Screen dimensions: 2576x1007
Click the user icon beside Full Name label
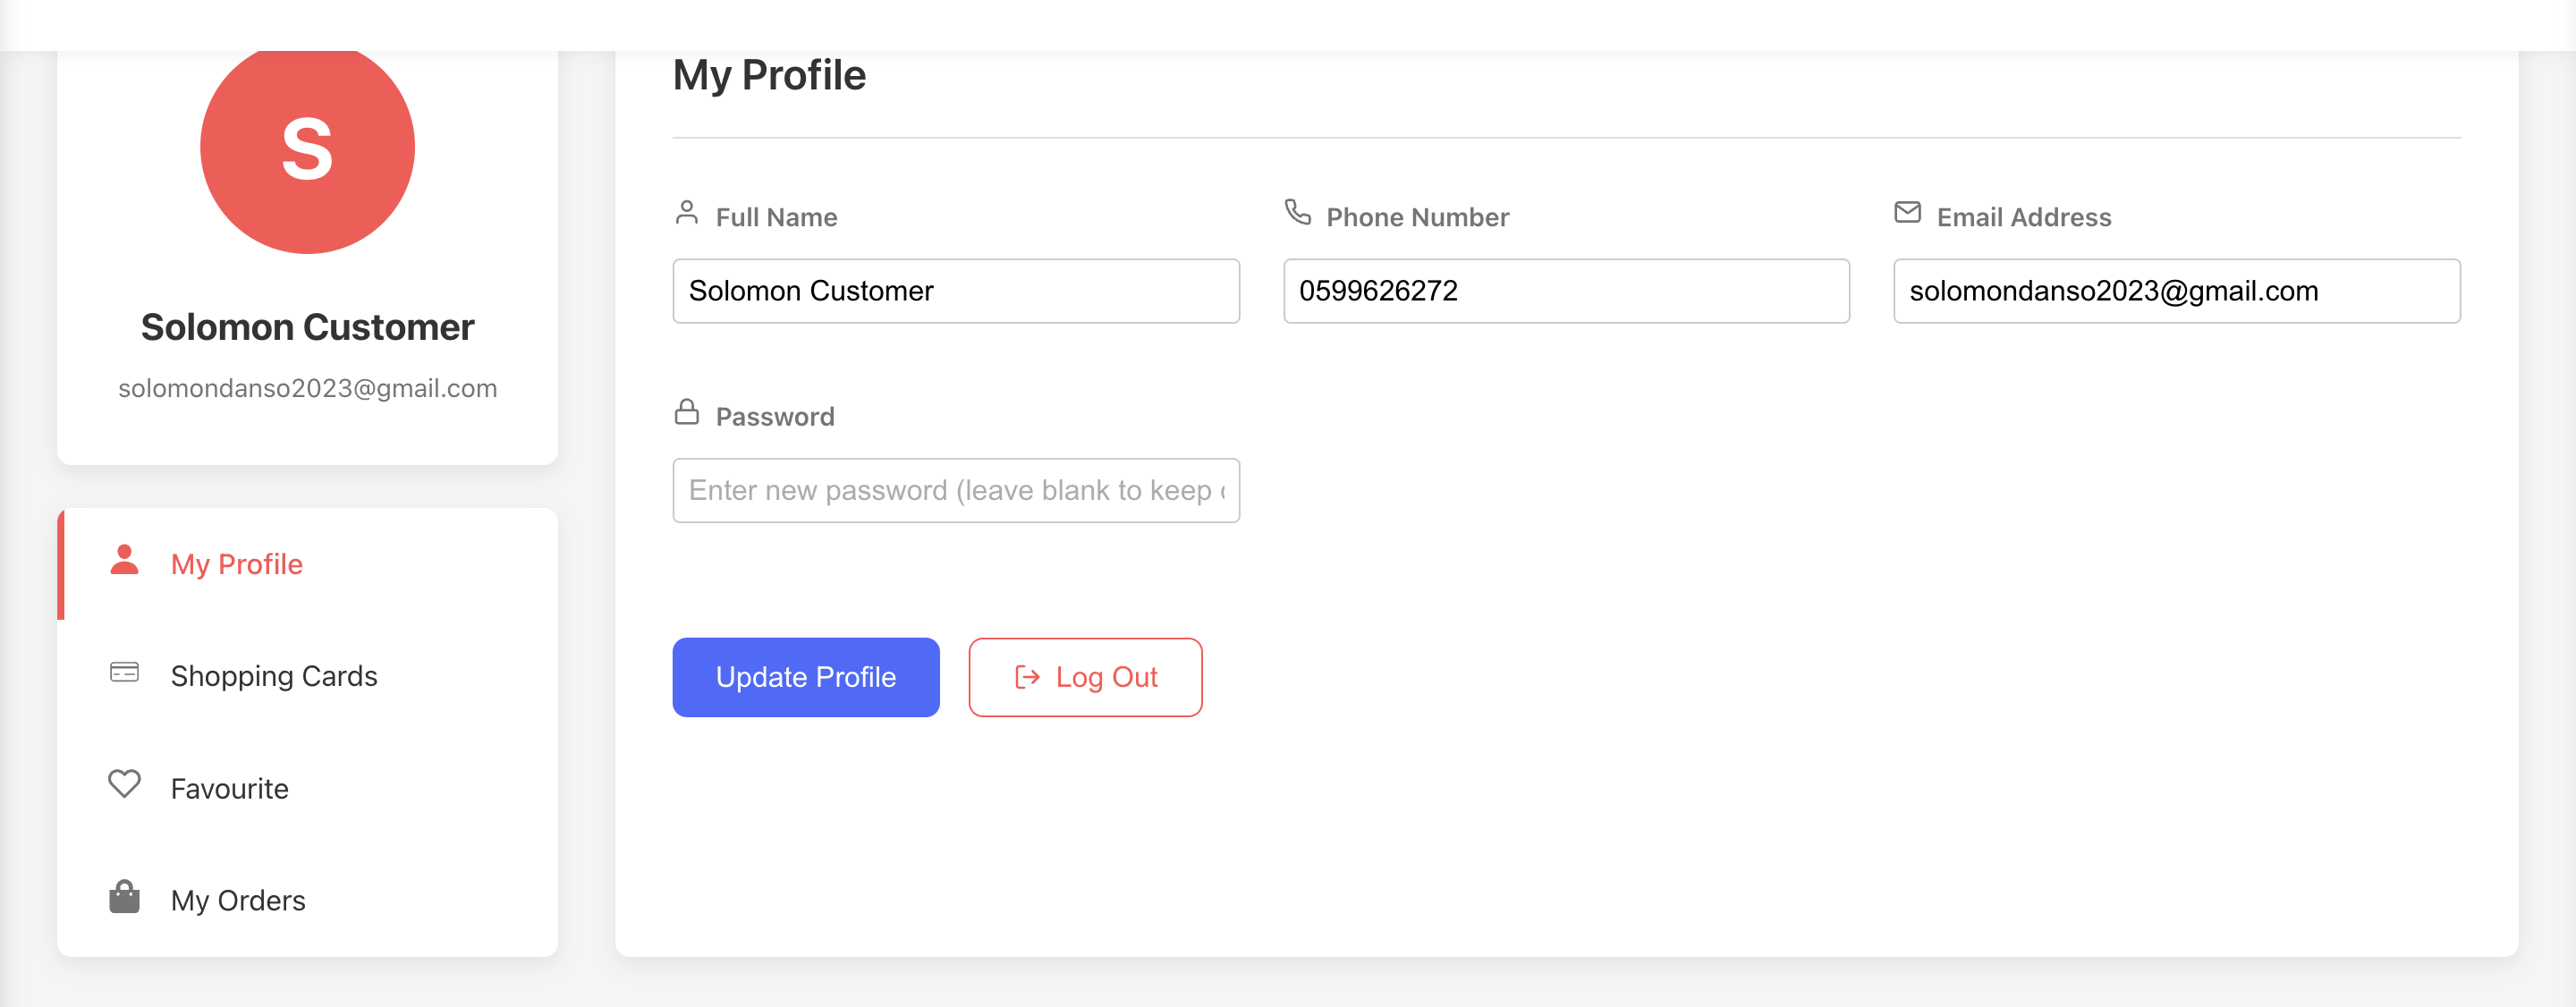tap(687, 213)
